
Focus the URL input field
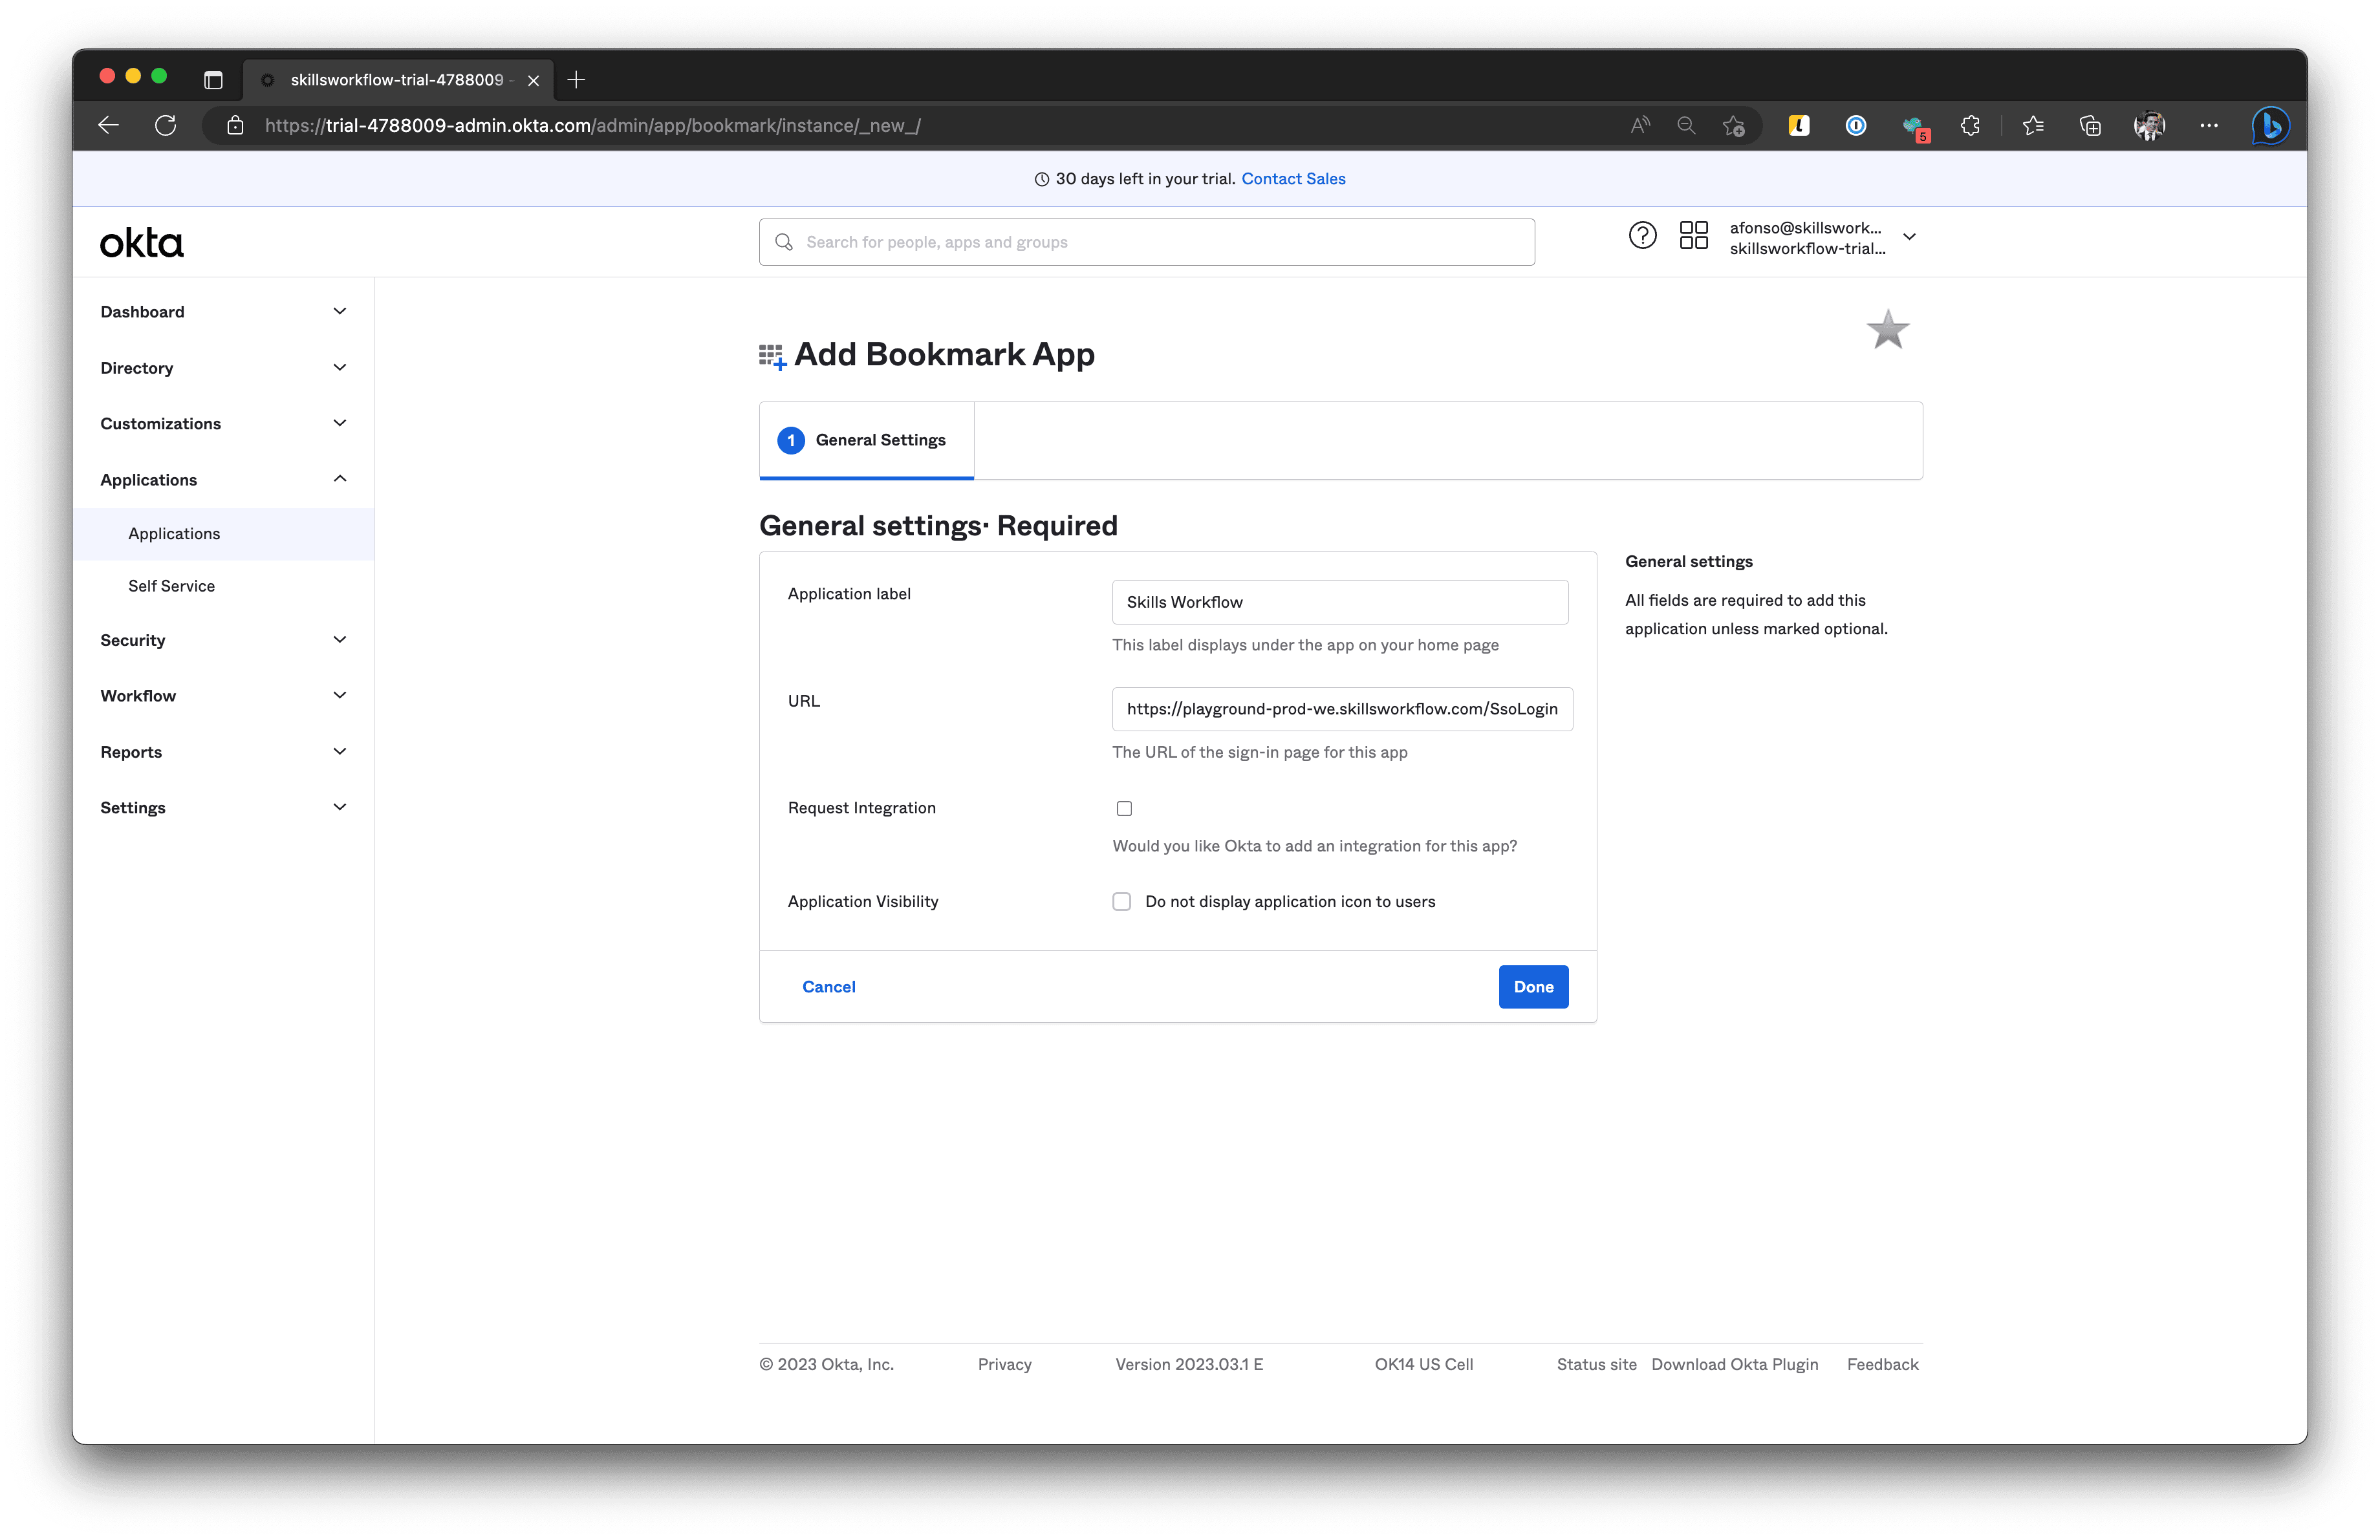point(1342,709)
